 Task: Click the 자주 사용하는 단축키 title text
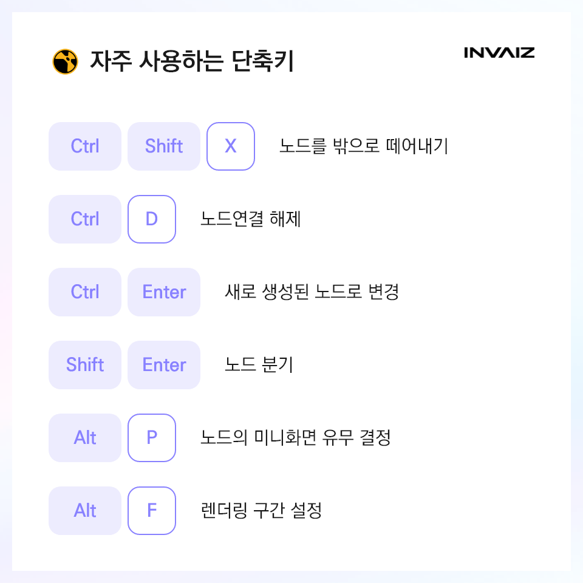pos(192,61)
